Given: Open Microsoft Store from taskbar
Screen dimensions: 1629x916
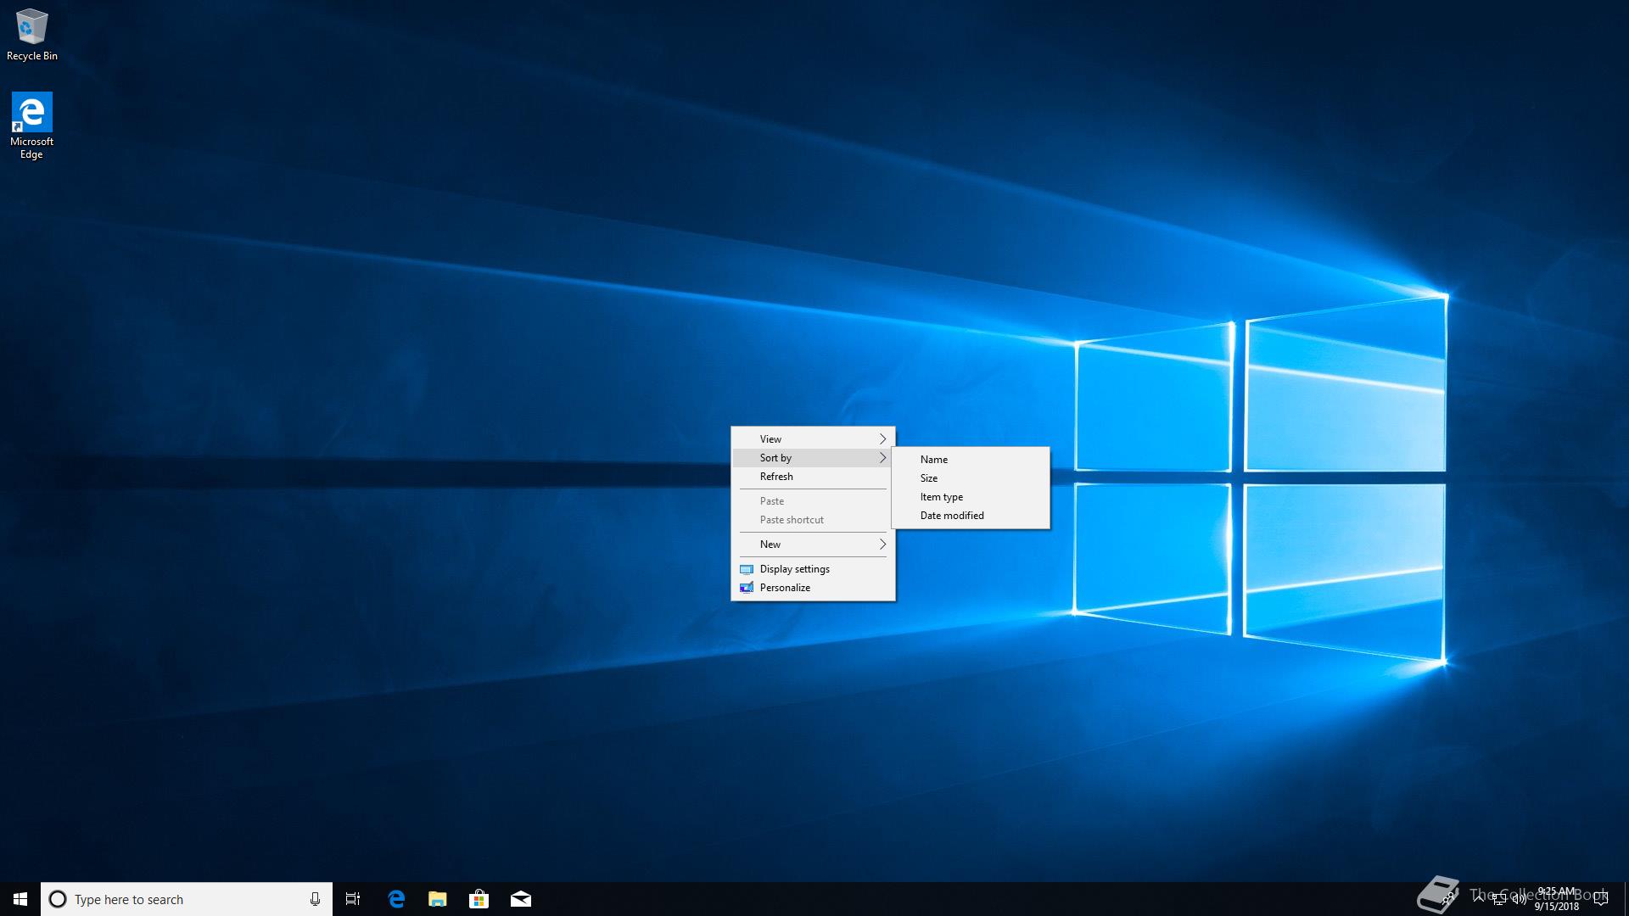Looking at the screenshot, I should pos(479,899).
